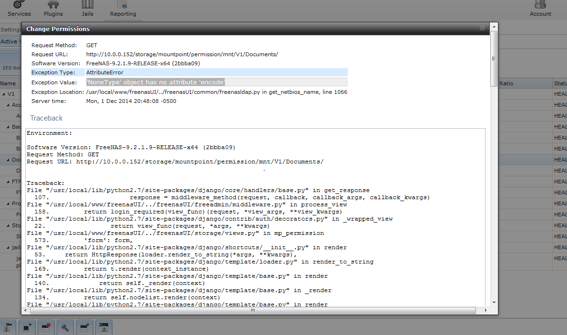Viewport: 567px width, 335px height.
Task: Open the Jails section
Action: (x=87, y=9)
